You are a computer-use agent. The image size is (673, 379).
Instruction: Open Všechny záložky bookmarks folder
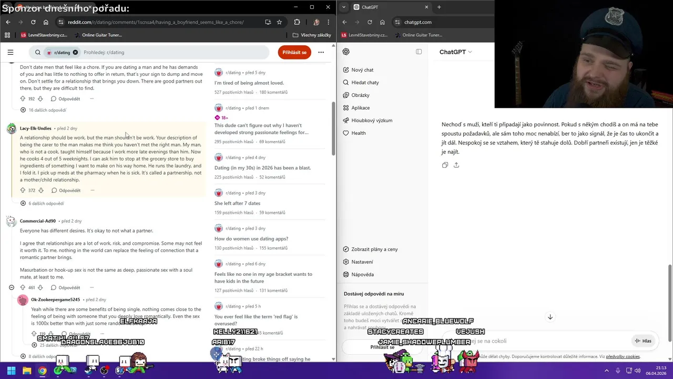tap(312, 35)
